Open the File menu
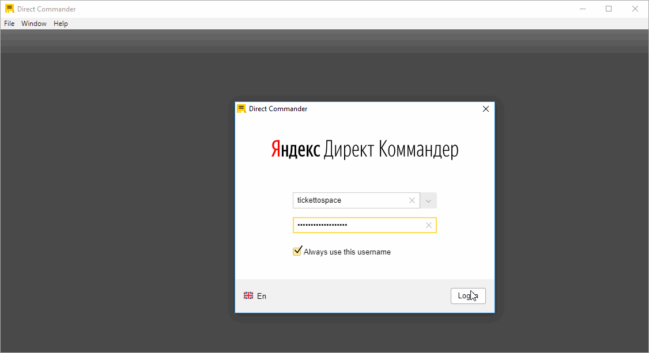This screenshot has height=353, width=649. tap(9, 24)
